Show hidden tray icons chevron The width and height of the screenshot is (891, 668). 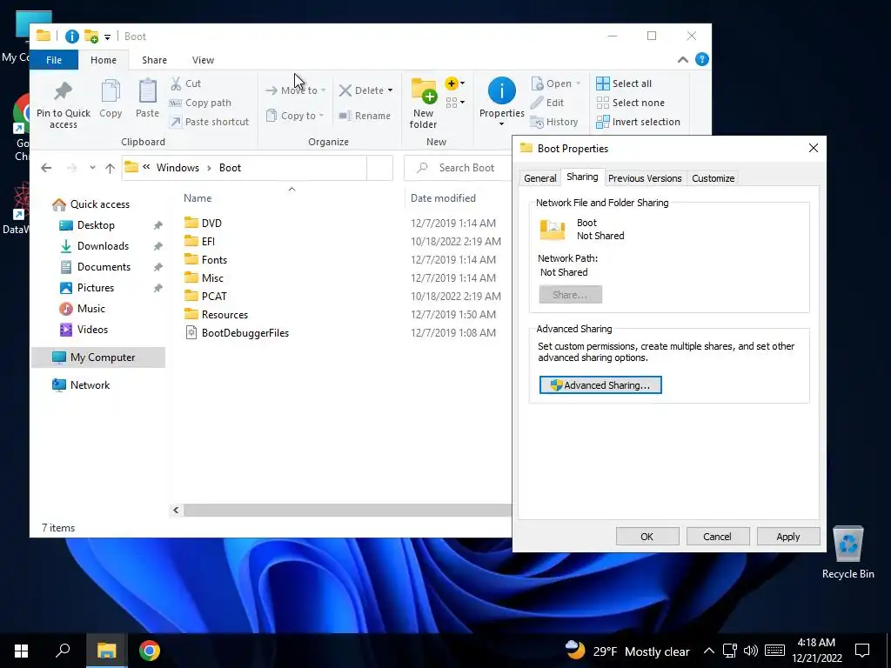[x=708, y=651]
